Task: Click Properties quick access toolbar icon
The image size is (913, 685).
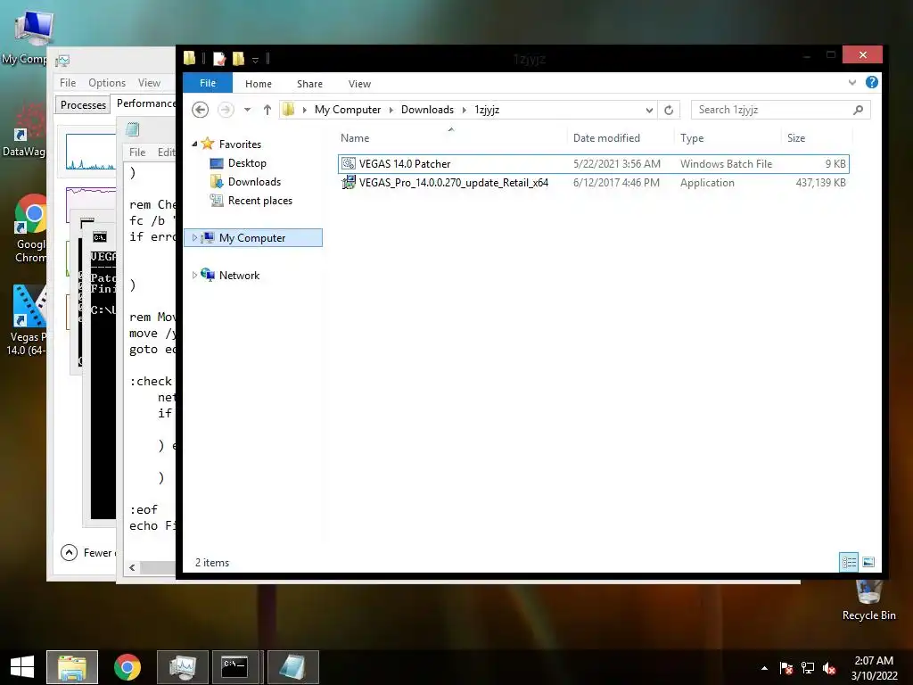Action: click(219, 58)
